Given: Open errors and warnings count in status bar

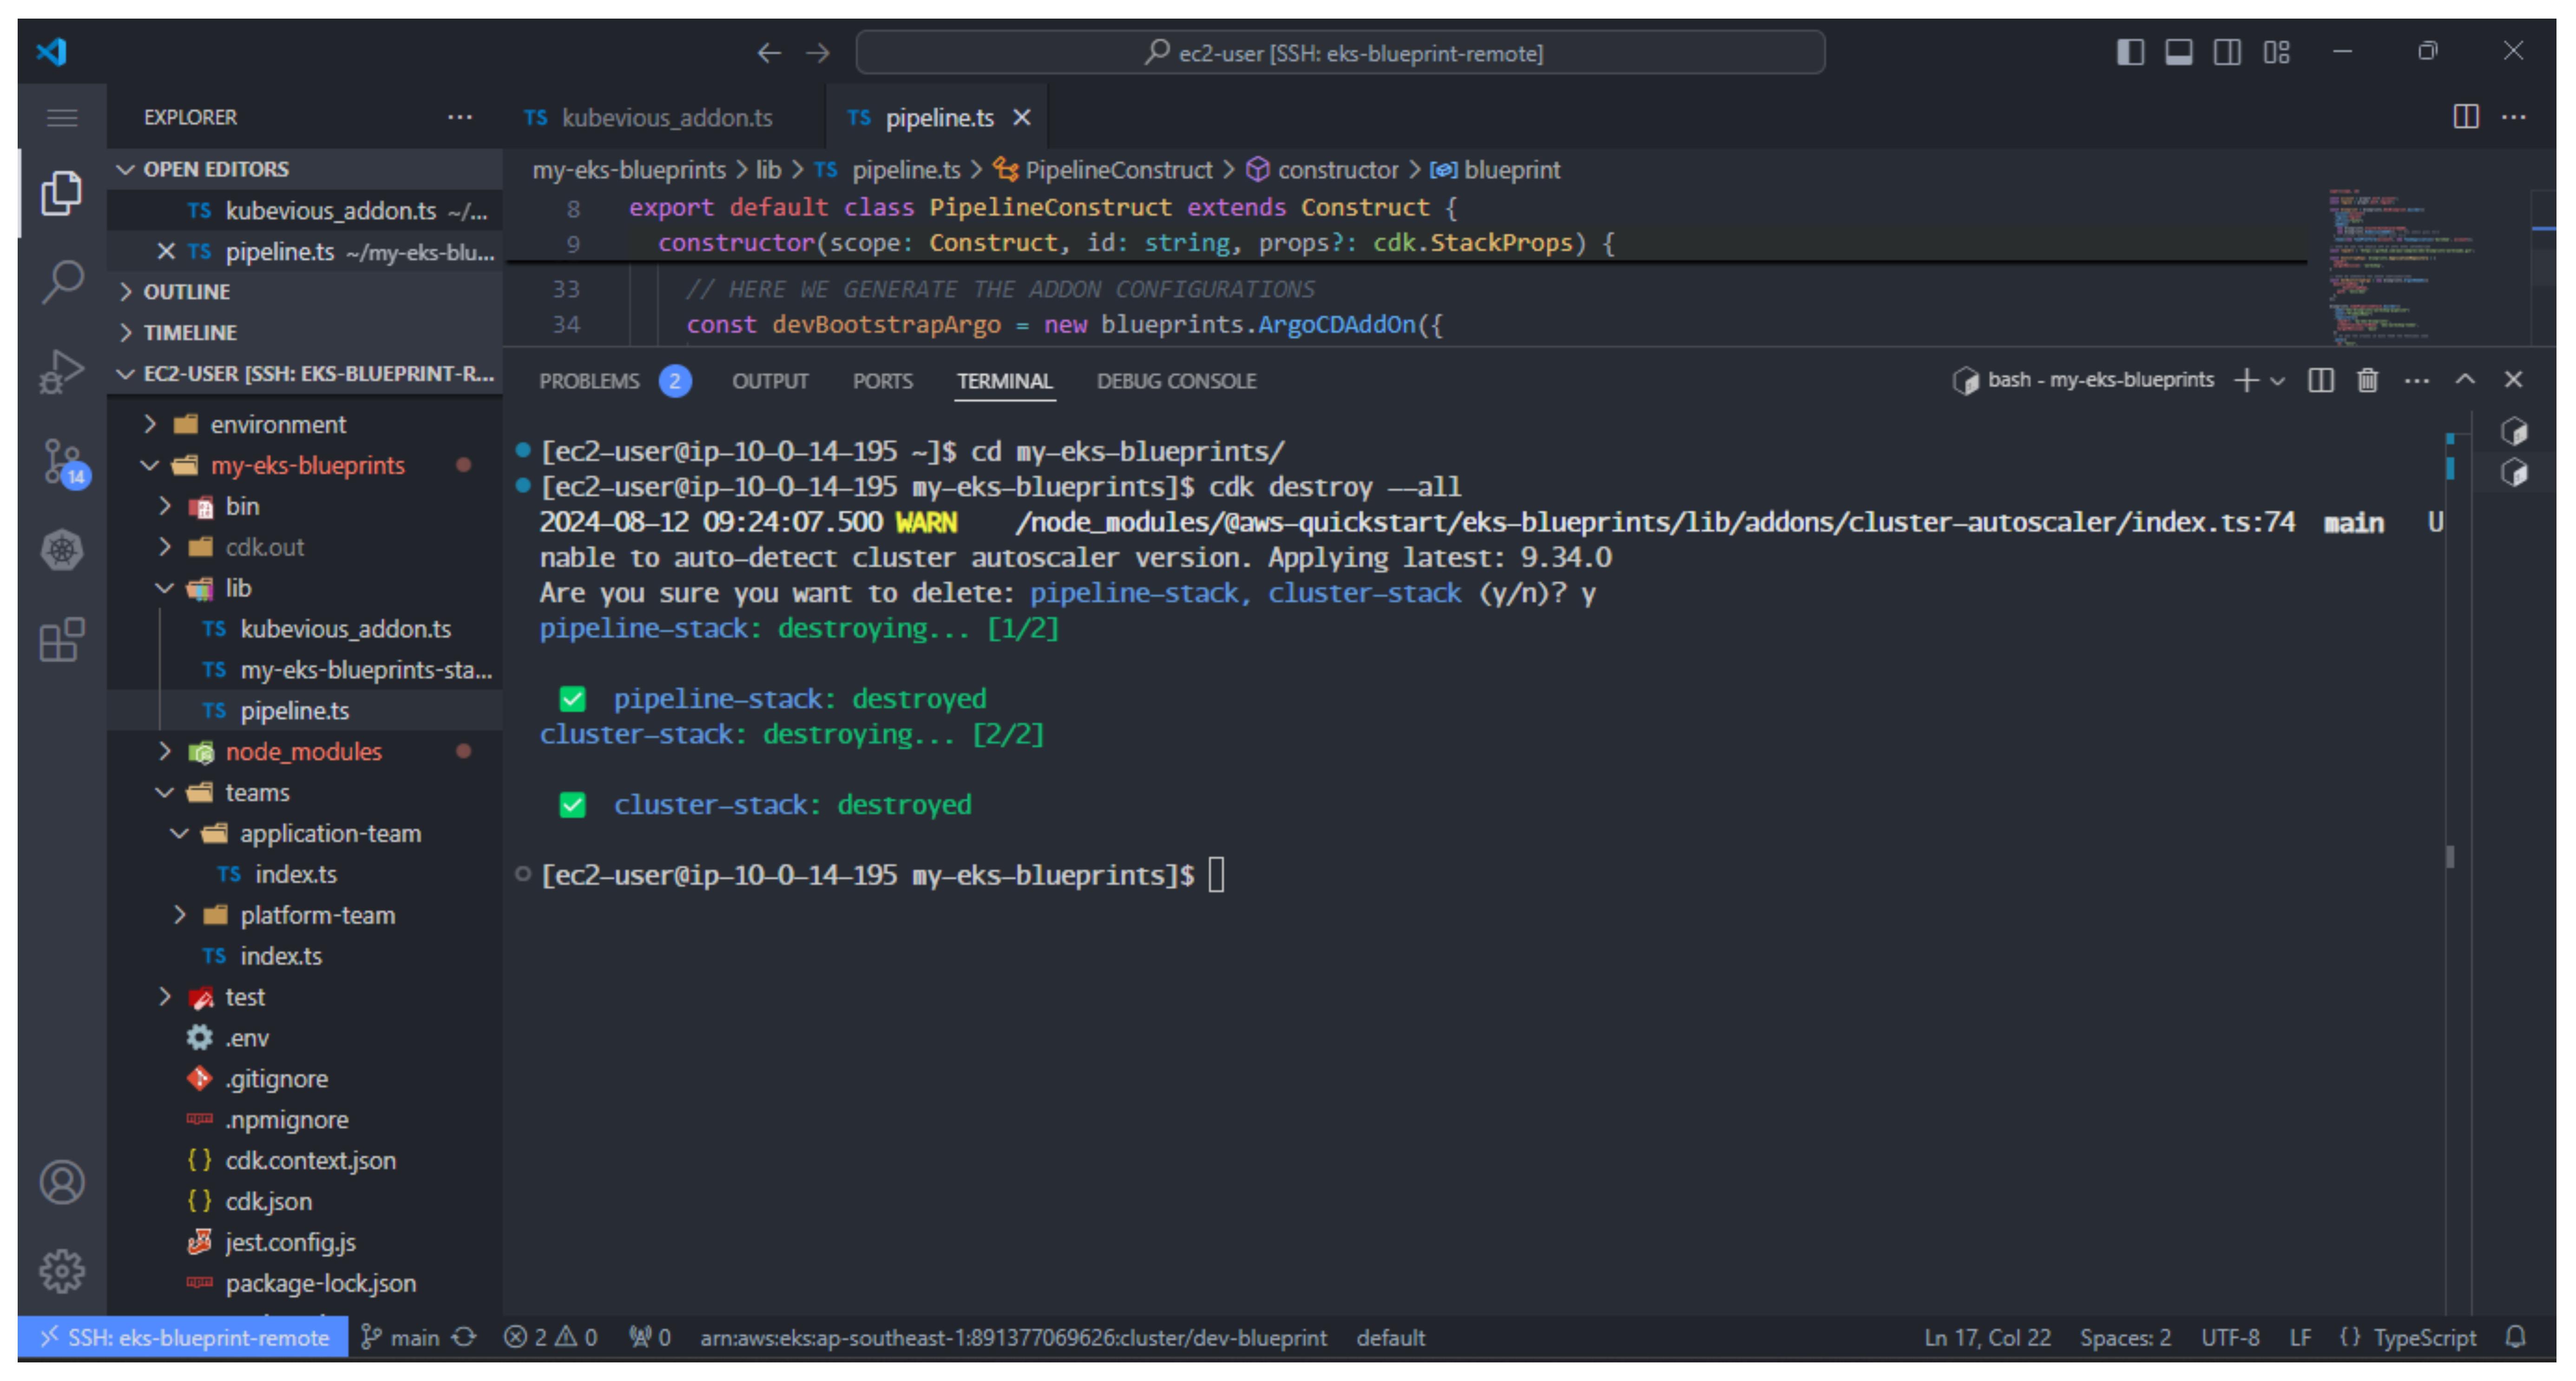Looking at the screenshot, I should point(550,1338).
